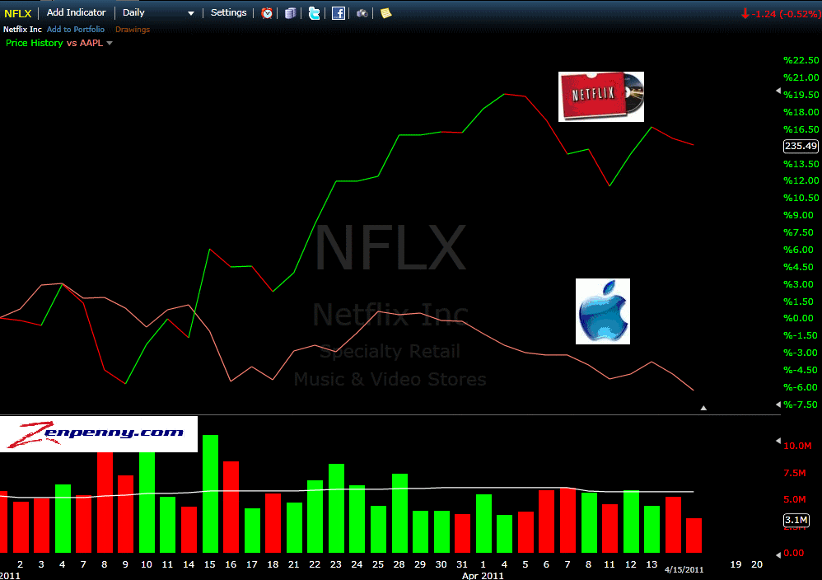822x580 pixels.
Task: Click the camera snapshot icon
Action: [362, 13]
